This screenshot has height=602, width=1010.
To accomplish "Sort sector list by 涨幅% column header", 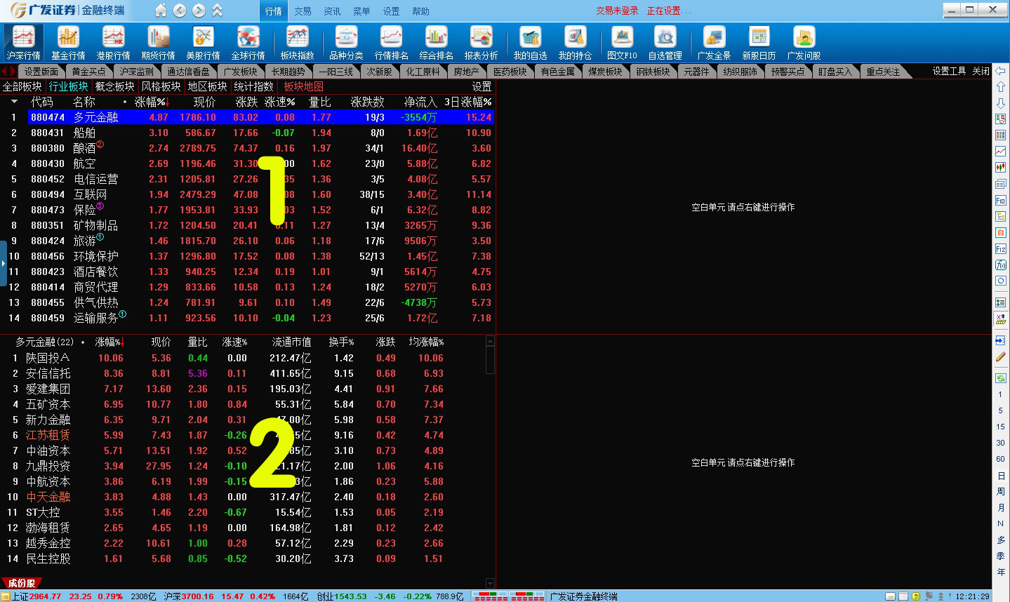I will [152, 102].
